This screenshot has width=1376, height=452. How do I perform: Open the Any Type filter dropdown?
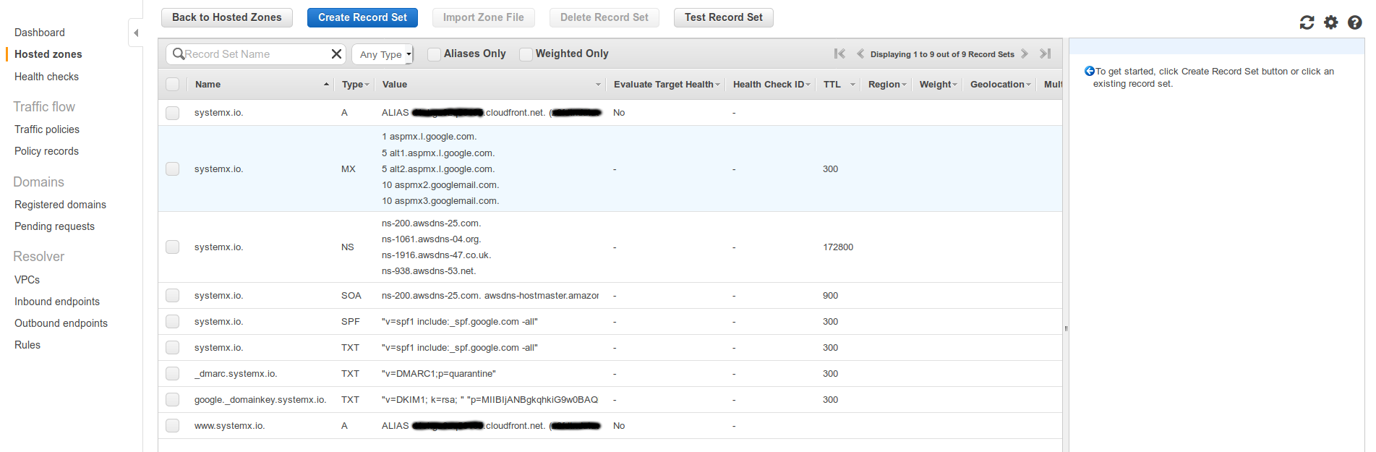tap(383, 54)
